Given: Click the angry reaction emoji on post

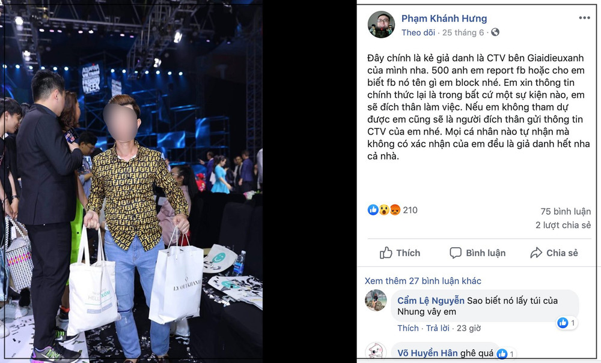Looking at the screenshot, I should (x=395, y=209).
